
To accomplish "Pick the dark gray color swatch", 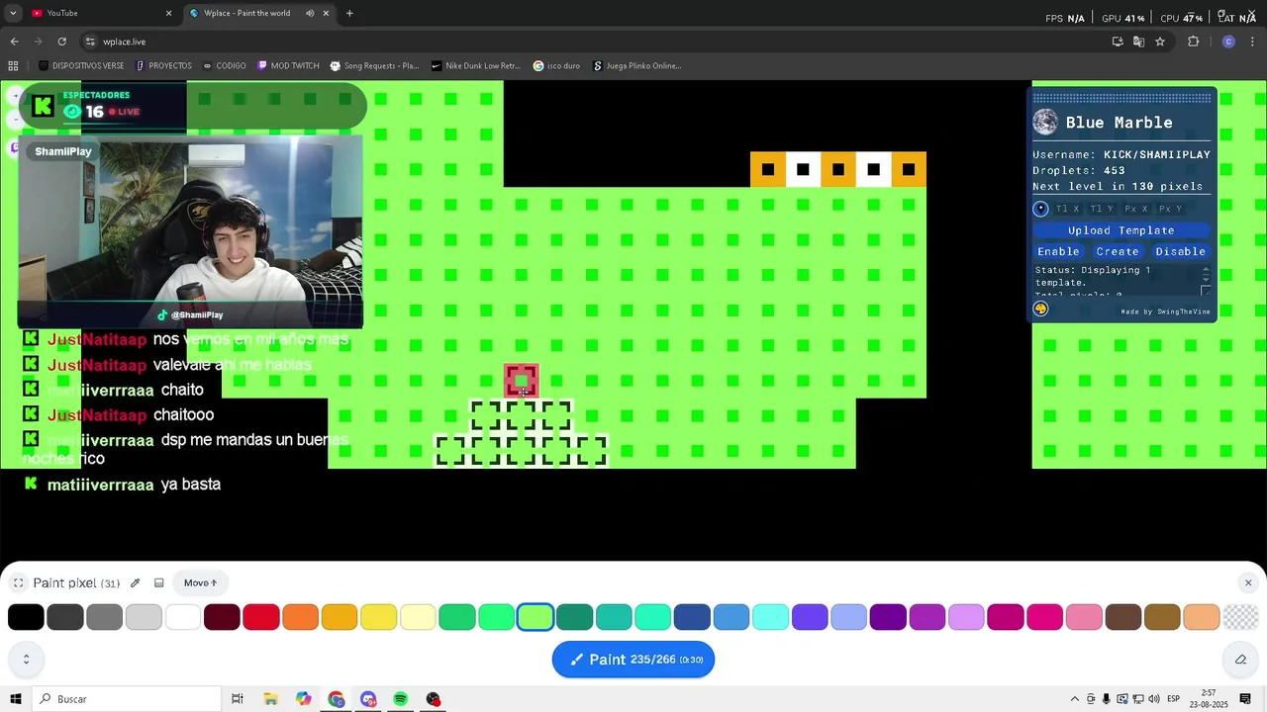I will pos(65,617).
